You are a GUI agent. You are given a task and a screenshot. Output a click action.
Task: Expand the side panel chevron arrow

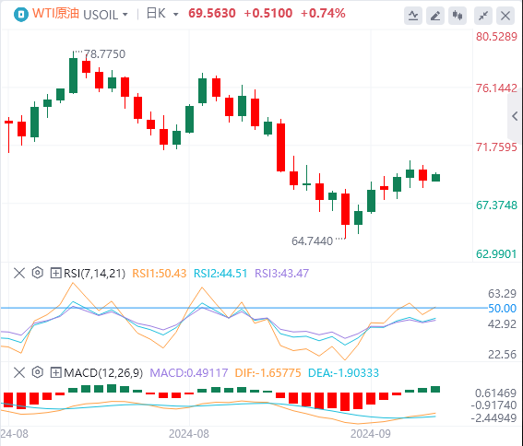click(515, 116)
